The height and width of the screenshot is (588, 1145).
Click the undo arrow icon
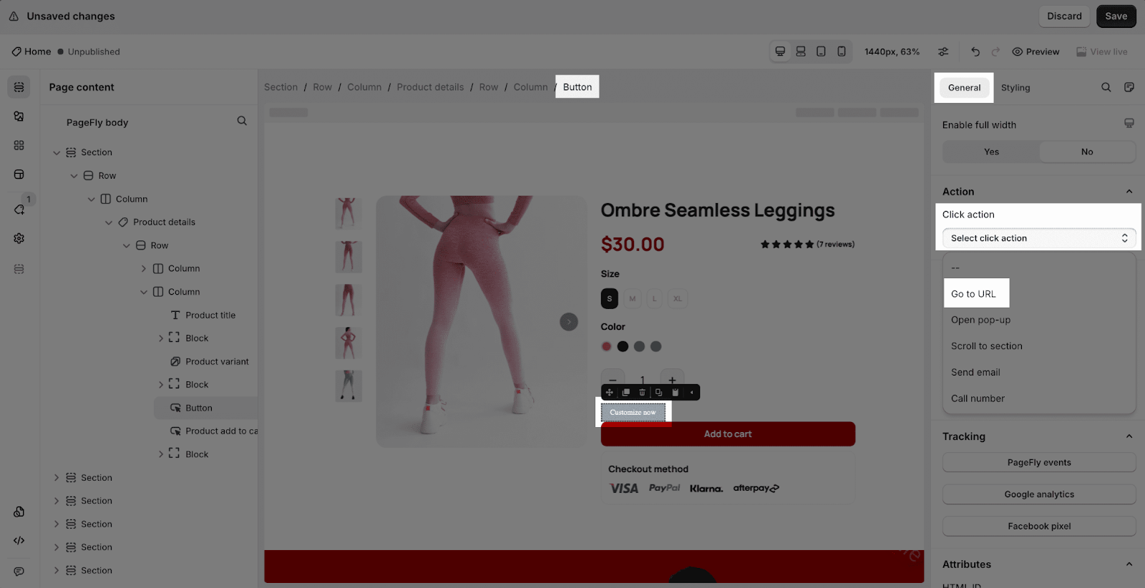click(975, 52)
